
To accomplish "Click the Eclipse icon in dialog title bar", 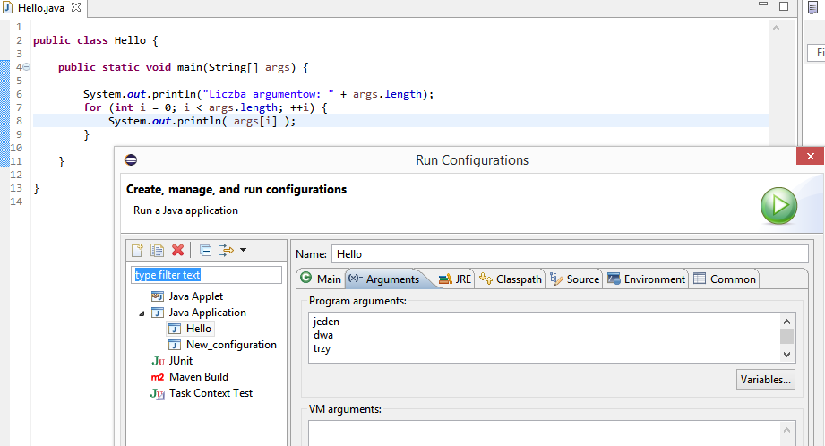I will pyautogui.click(x=131, y=160).
